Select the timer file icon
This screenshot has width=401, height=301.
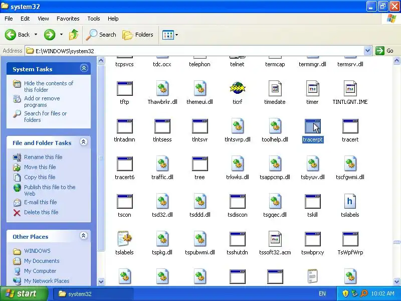coord(312,89)
